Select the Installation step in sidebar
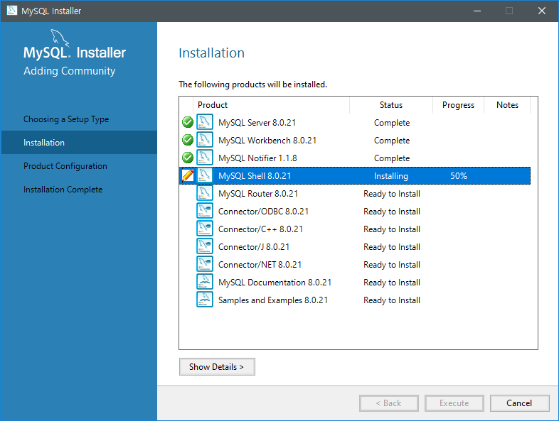559x421 pixels. coord(79,143)
